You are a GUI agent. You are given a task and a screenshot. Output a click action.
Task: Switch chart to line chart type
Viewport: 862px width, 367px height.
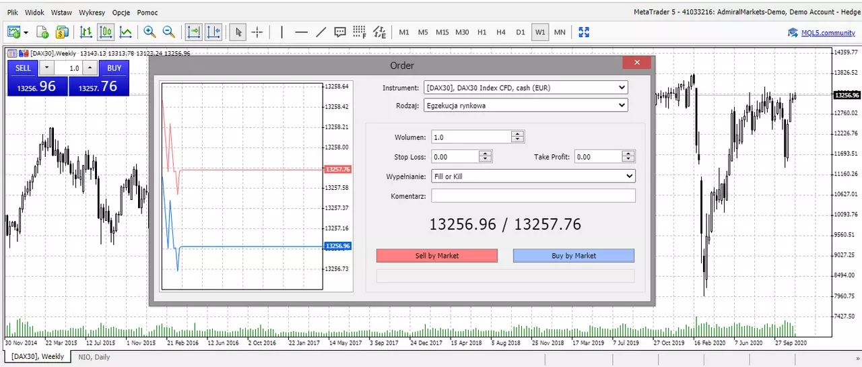(125, 32)
